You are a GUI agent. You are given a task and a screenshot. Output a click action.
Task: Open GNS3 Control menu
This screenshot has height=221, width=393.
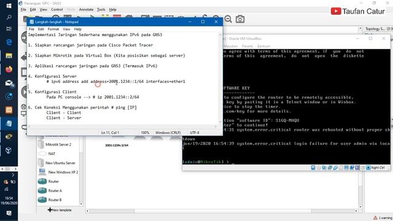pos(57,10)
